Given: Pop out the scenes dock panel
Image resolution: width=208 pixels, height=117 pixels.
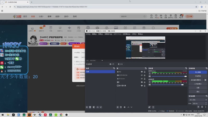Looking at the screenshot, I should pyautogui.click(x=114, y=68).
